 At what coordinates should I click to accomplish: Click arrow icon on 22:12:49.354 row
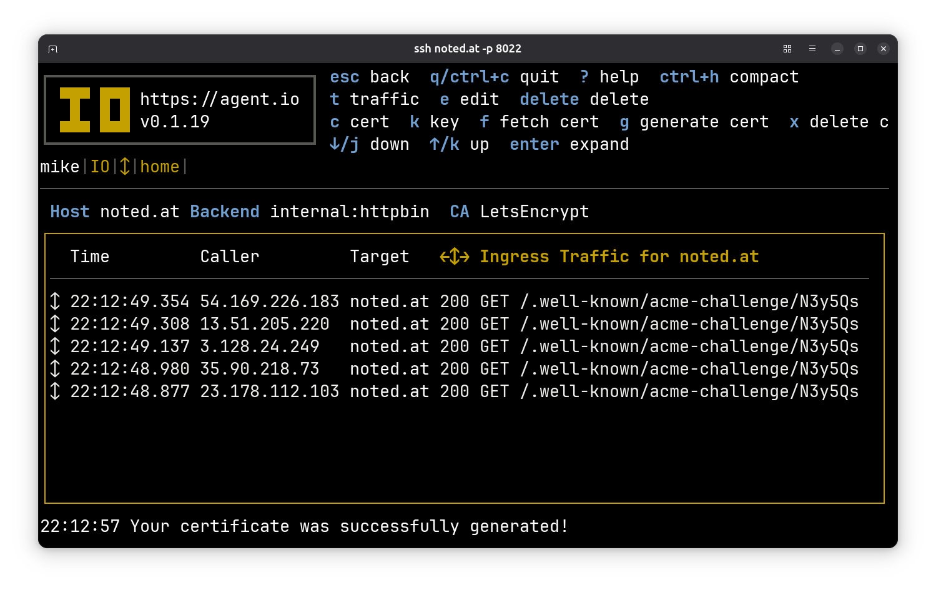click(55, 302)
